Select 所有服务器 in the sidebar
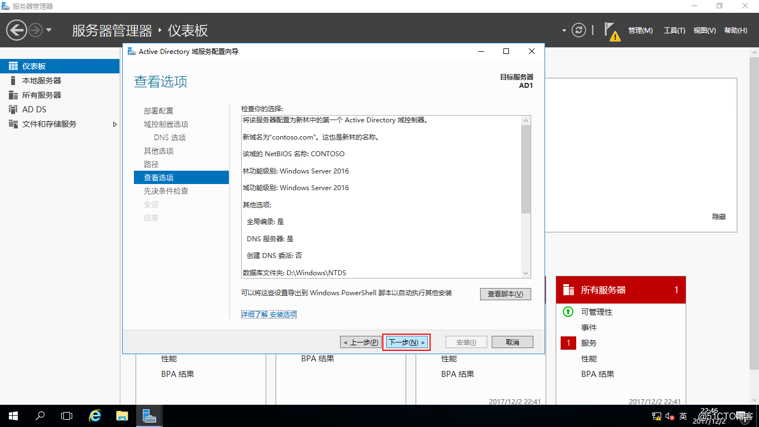The width and height of the screenshot is (759, 427). tap(59, 95)
